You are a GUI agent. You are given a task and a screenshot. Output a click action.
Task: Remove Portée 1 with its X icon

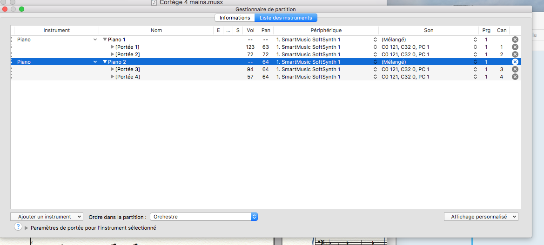pyautogui.click(x=515, y=47)
